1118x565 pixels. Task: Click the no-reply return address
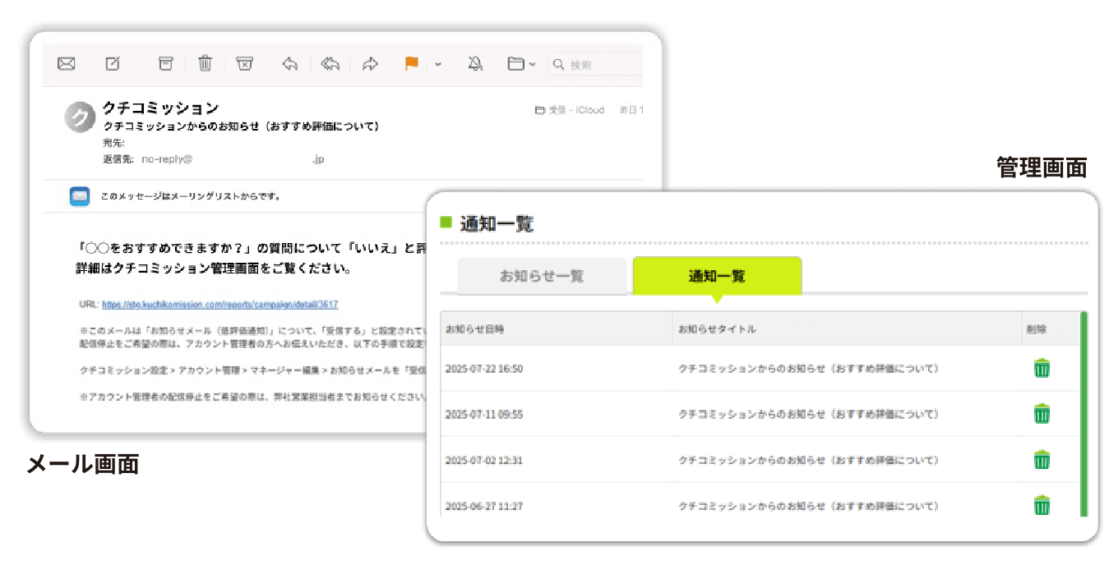(233, 159)
